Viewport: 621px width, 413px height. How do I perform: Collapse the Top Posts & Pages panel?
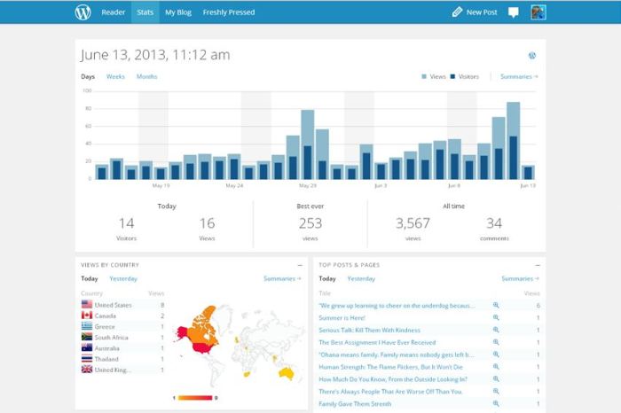[x=537, y=265]
